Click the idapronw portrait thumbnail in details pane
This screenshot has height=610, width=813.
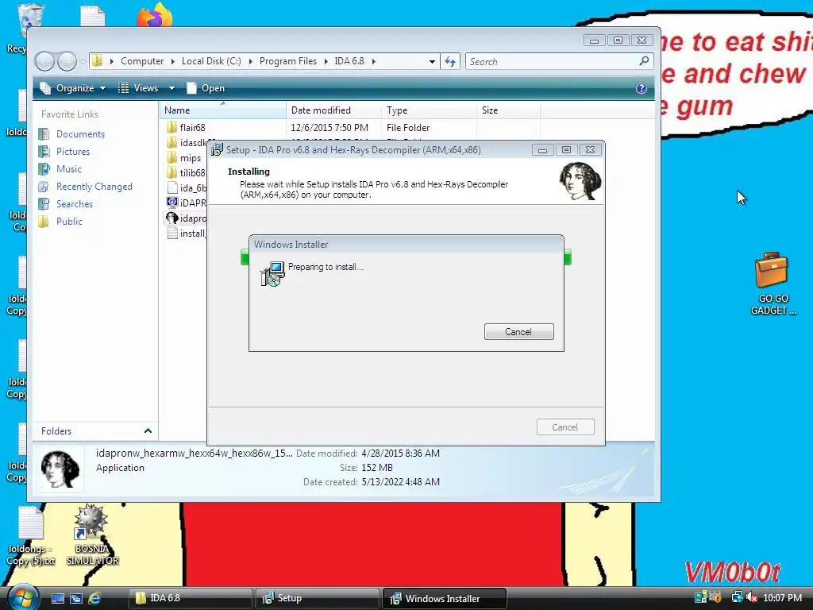coord(60,469)
